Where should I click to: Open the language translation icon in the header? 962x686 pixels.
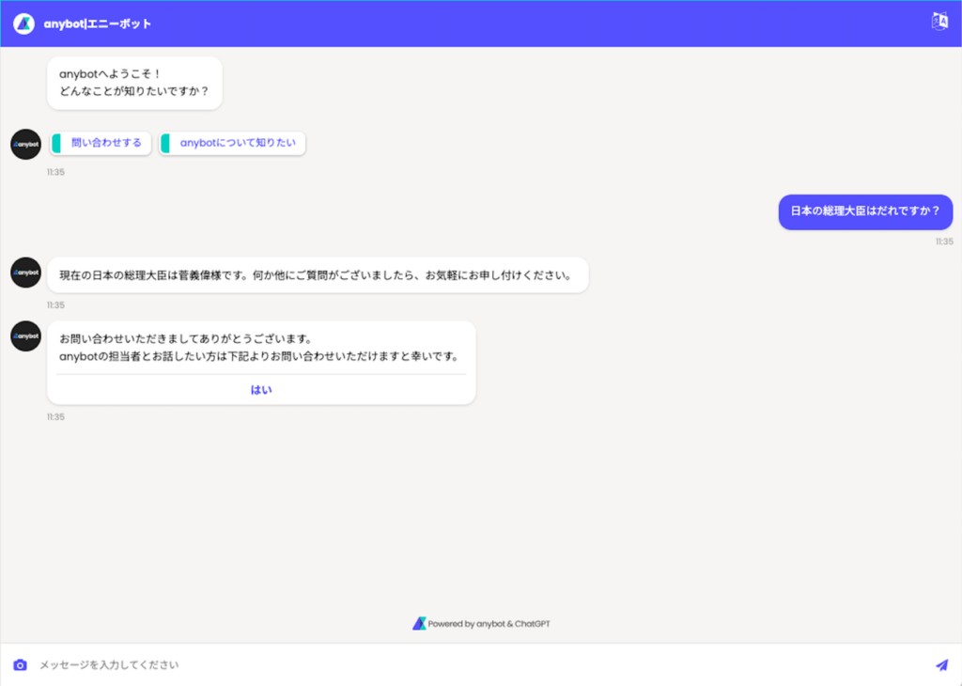[939, 22]
